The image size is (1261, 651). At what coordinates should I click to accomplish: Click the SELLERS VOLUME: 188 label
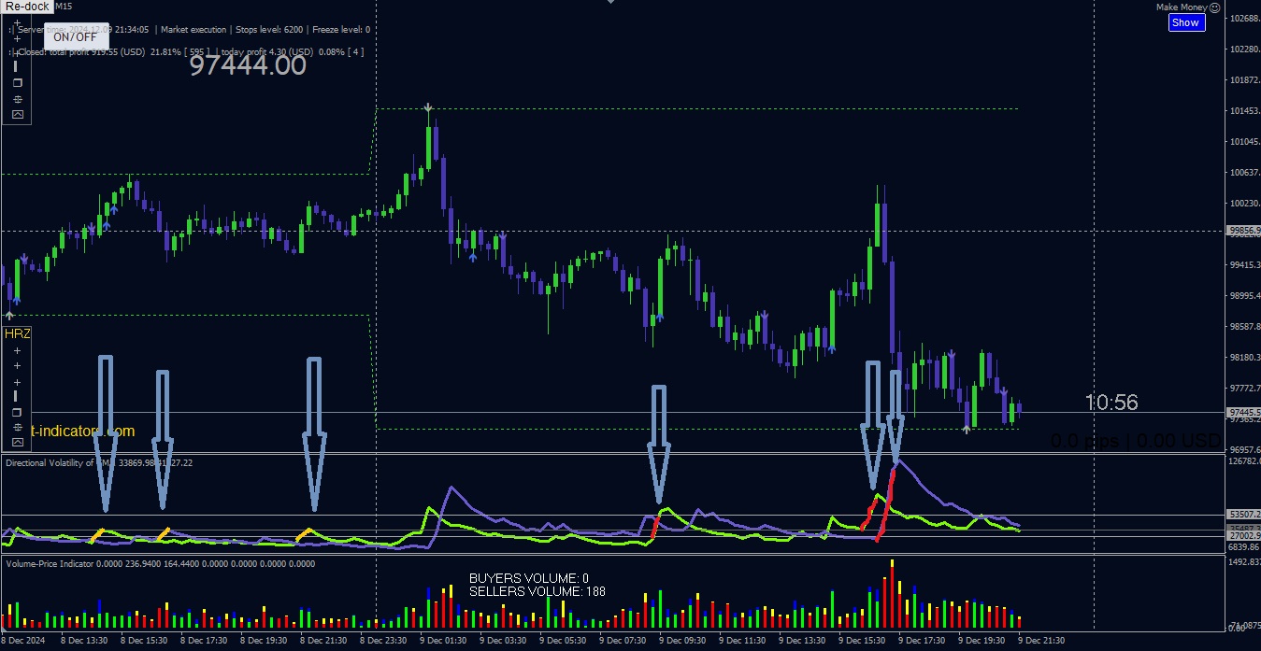(x=537, y=591)
